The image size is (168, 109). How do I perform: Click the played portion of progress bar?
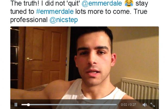[24, 105]
